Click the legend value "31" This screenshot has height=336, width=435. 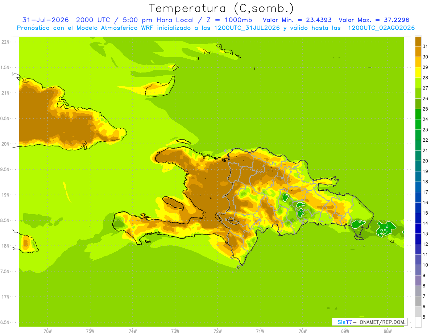click(x=425, y=46)
